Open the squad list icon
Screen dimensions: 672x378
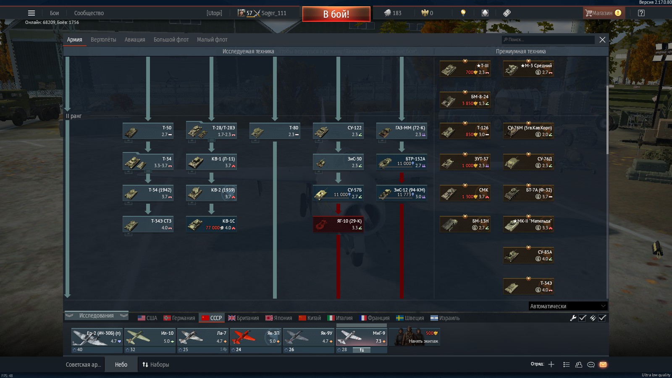pyautogui.click(x=566, y=365)
